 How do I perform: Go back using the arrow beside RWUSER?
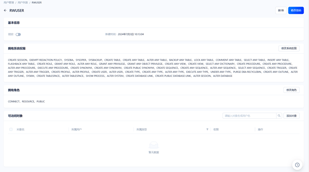point(5,10)
